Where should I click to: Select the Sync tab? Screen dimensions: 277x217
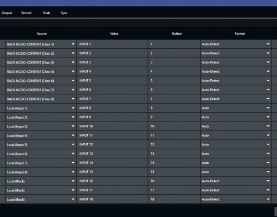[64, 13]
